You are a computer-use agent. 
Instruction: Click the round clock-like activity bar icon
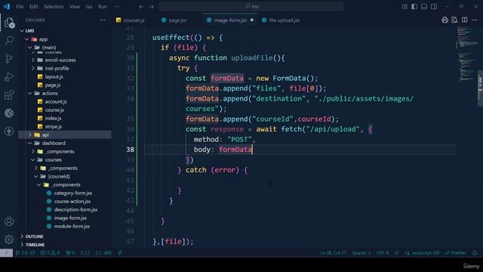coord(9,113)
